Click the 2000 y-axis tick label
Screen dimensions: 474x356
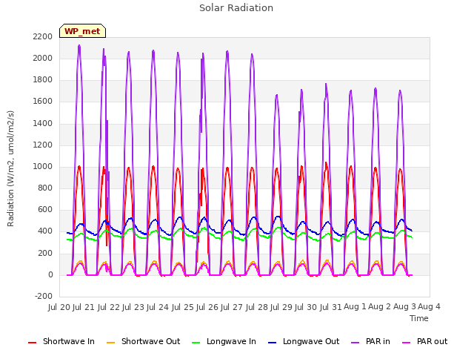43,58
